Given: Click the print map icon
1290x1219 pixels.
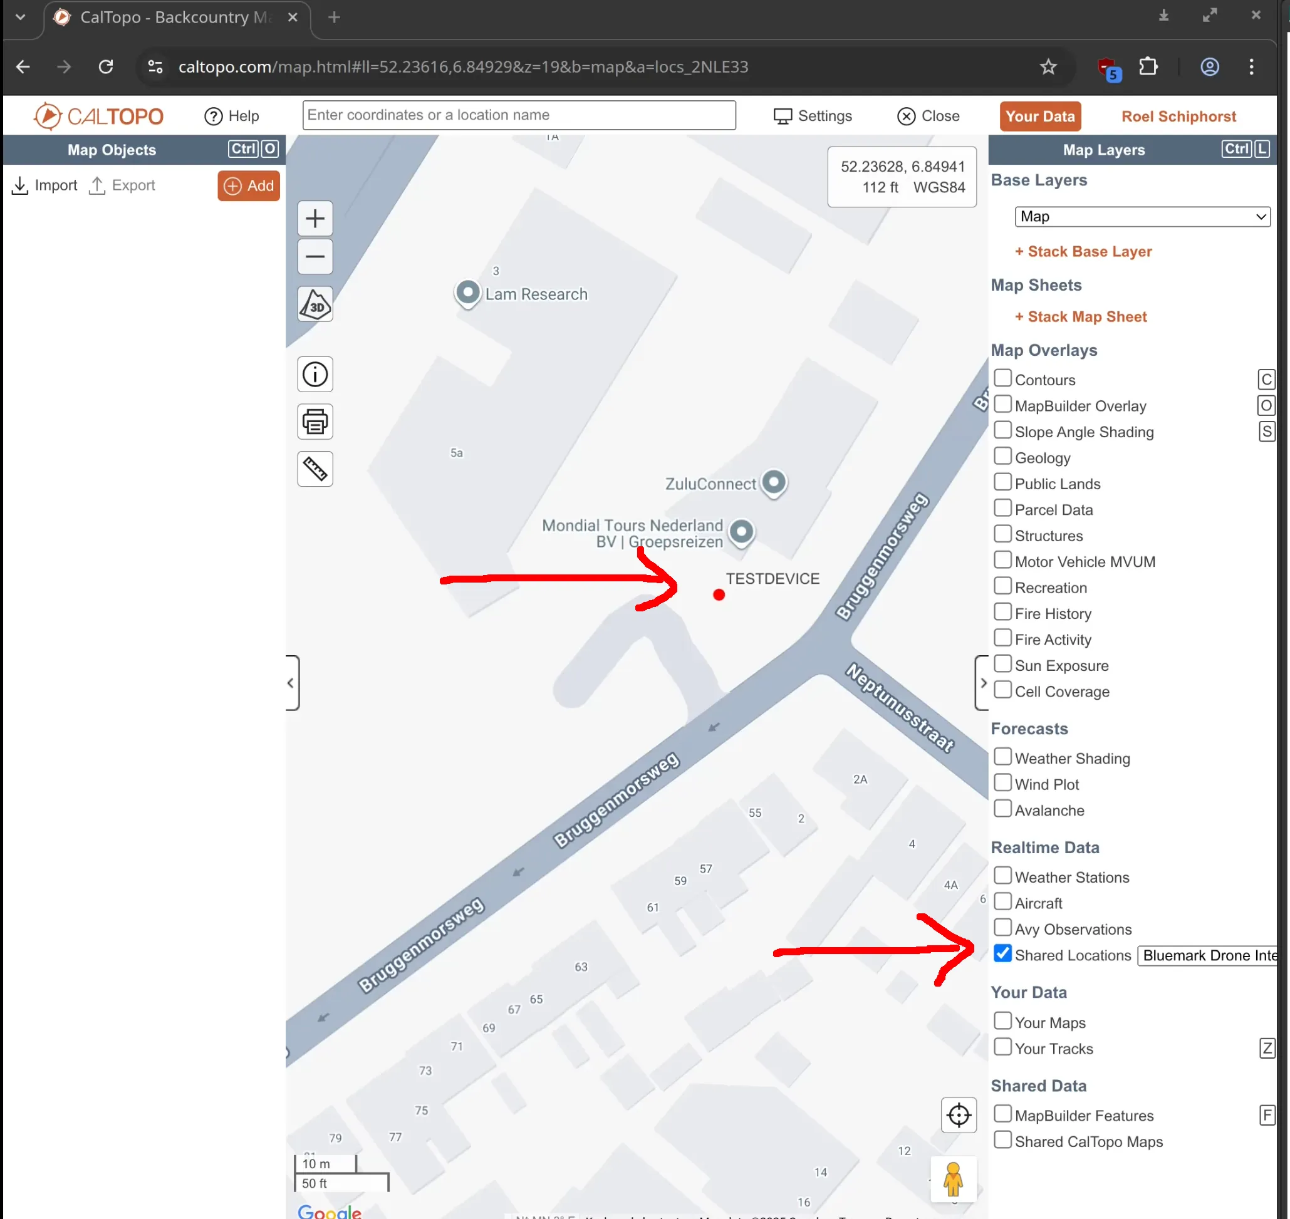Looking at the screenshot, I should pyautogui.click(x=315, y=422).
